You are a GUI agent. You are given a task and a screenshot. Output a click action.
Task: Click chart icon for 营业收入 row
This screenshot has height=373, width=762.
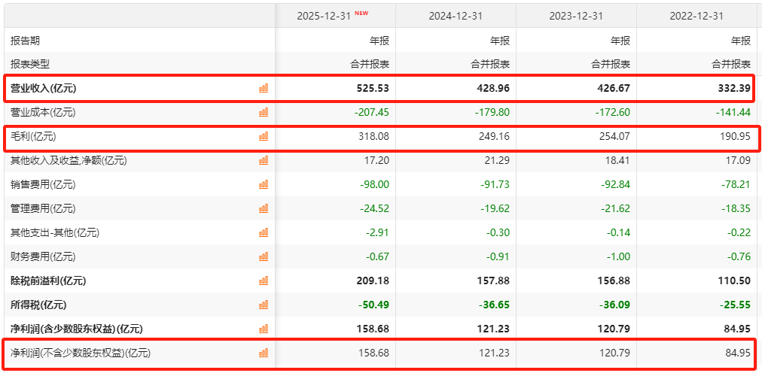(264, 88)
